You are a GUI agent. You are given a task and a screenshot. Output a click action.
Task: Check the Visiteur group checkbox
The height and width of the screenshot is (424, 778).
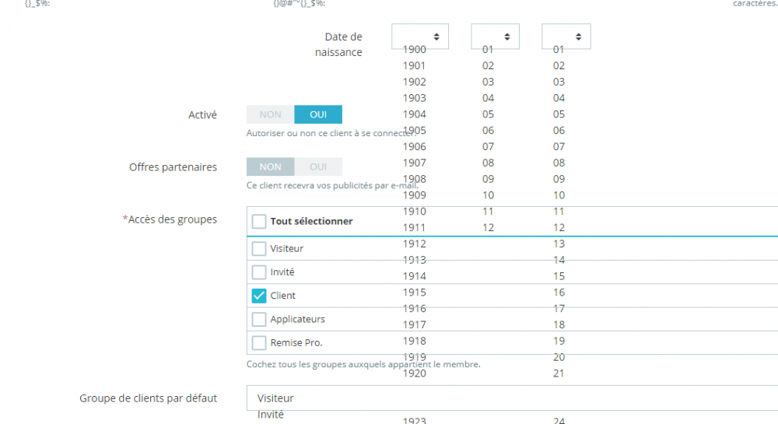coord(259,248)
